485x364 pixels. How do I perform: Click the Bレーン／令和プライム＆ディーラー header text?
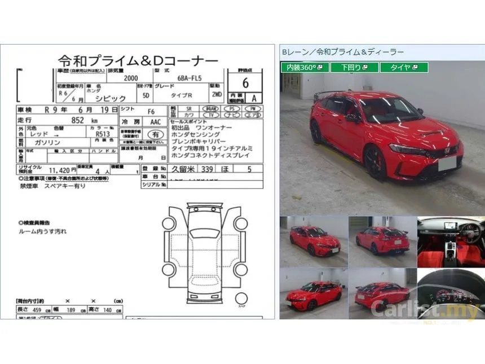tap(343, 52)
